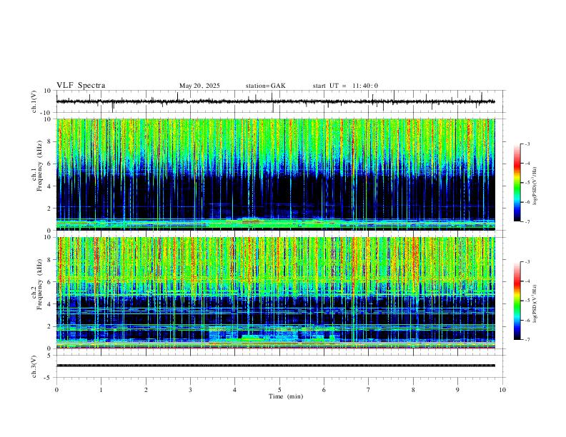
Task: Click time axis tick label "5"
Action: click(279, 390)
